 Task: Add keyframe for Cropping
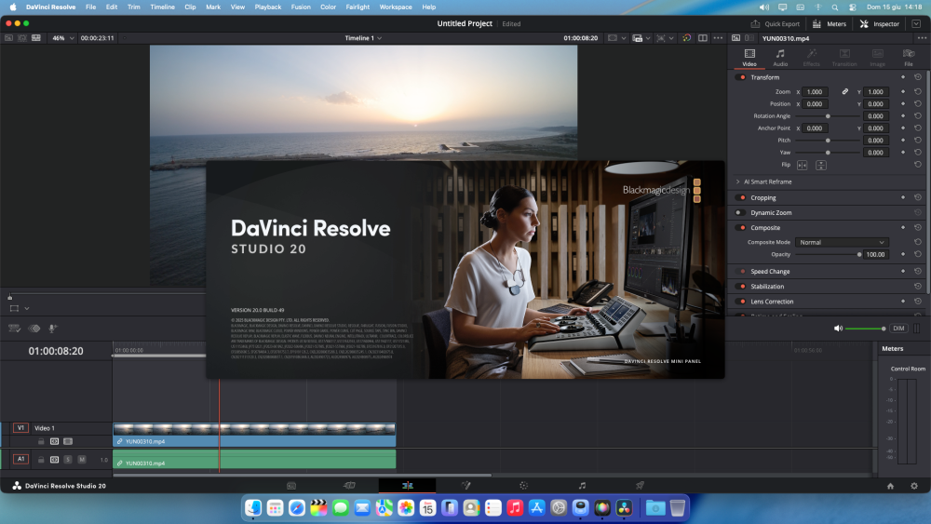[903, 197]
